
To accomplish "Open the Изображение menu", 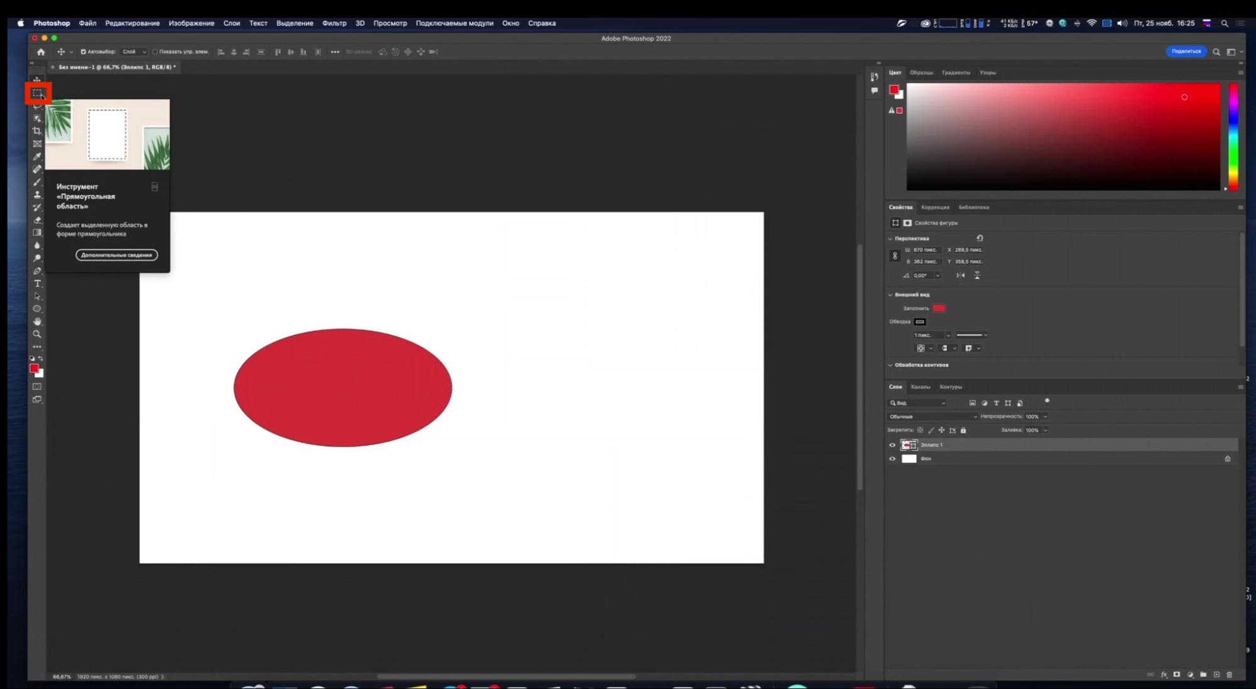I will click(x=191, y=23).
